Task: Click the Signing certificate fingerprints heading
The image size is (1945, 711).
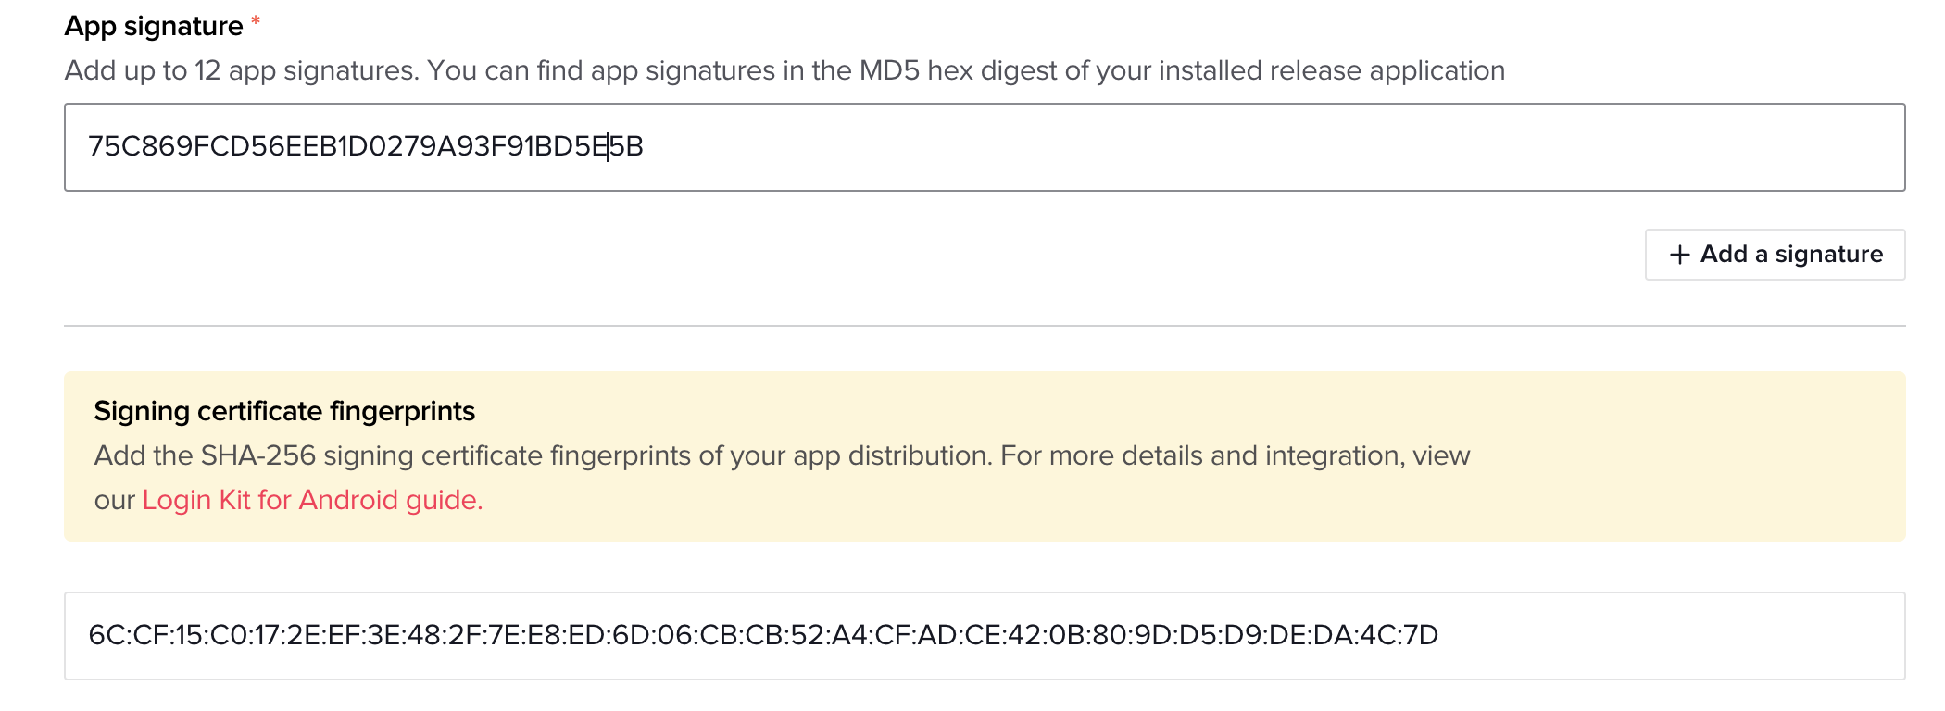Action: tap(284, 411)
